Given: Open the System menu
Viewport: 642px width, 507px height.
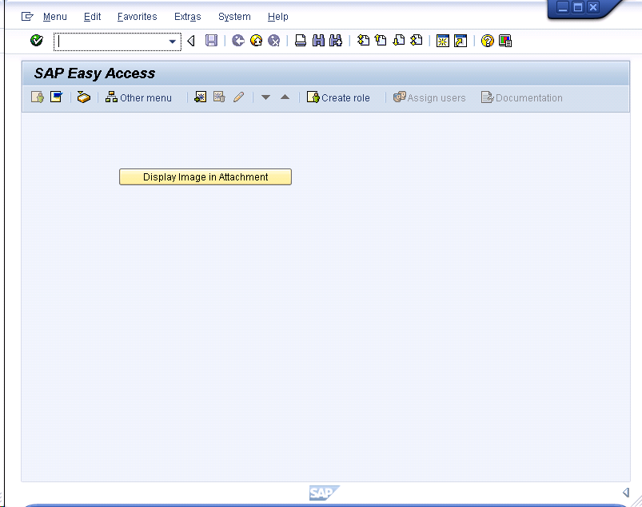Looking at the screenshot, I should 234,17.
